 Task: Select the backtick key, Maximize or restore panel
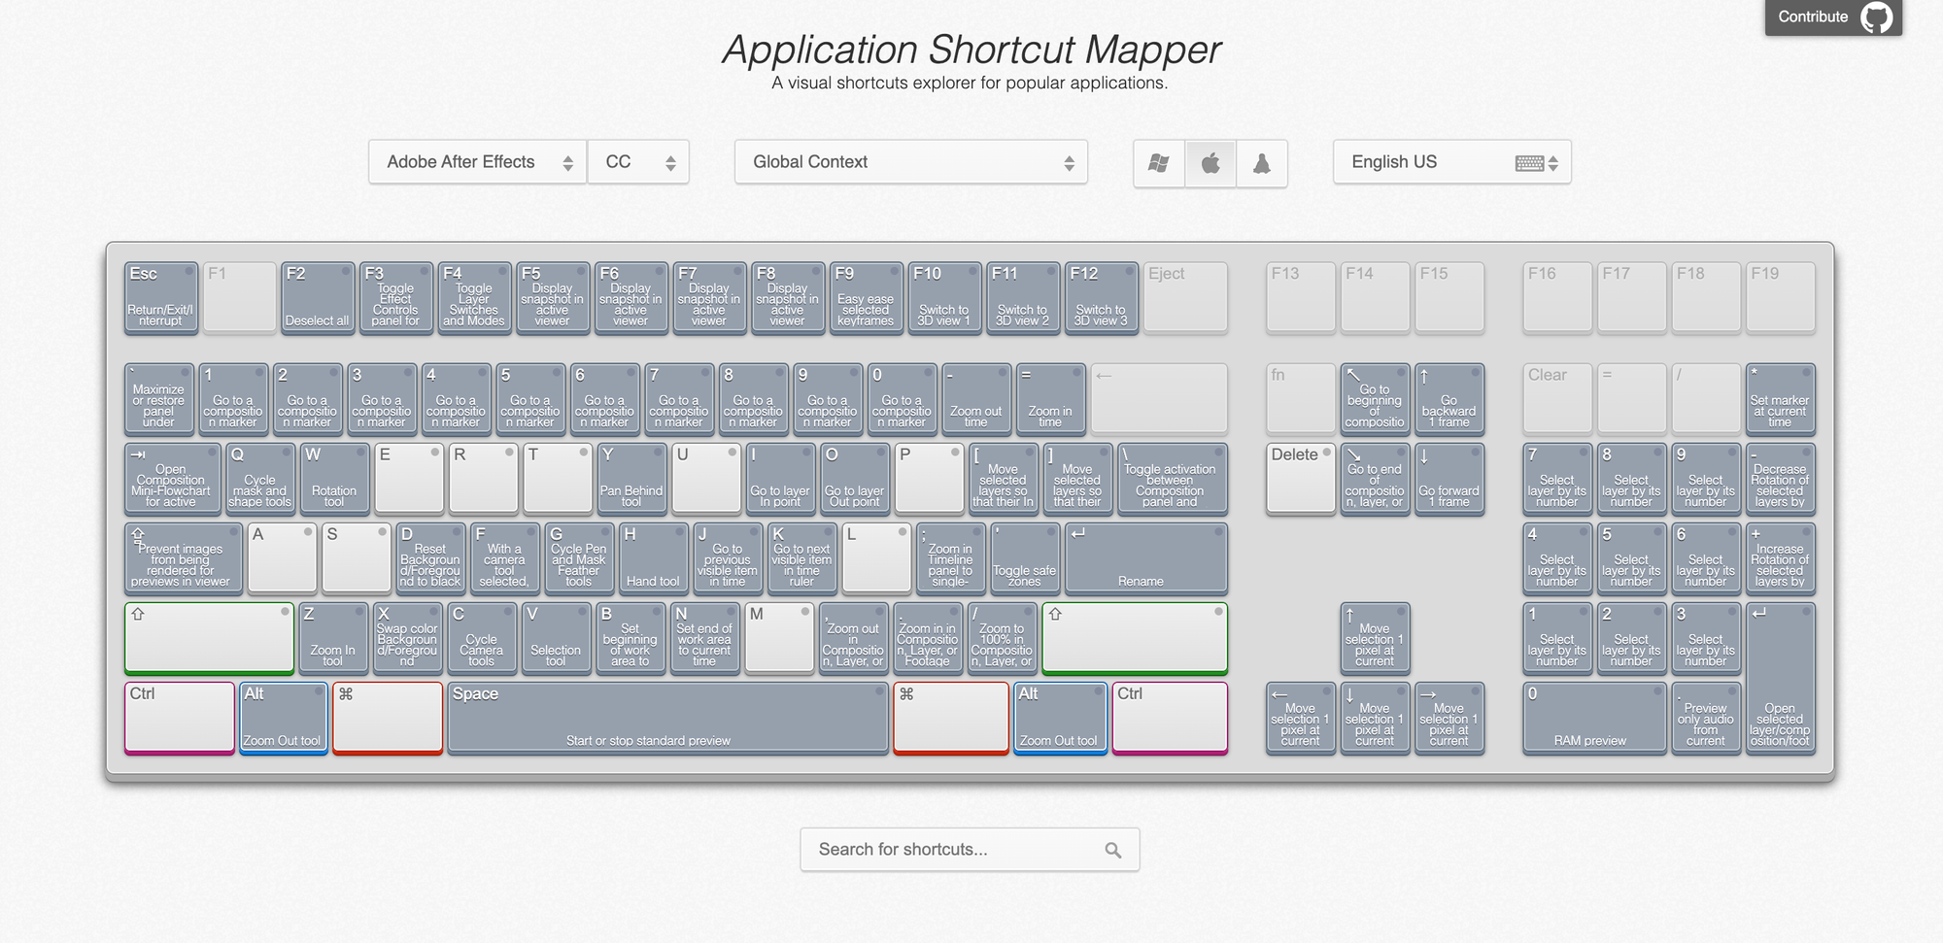(x=159, y=399)
